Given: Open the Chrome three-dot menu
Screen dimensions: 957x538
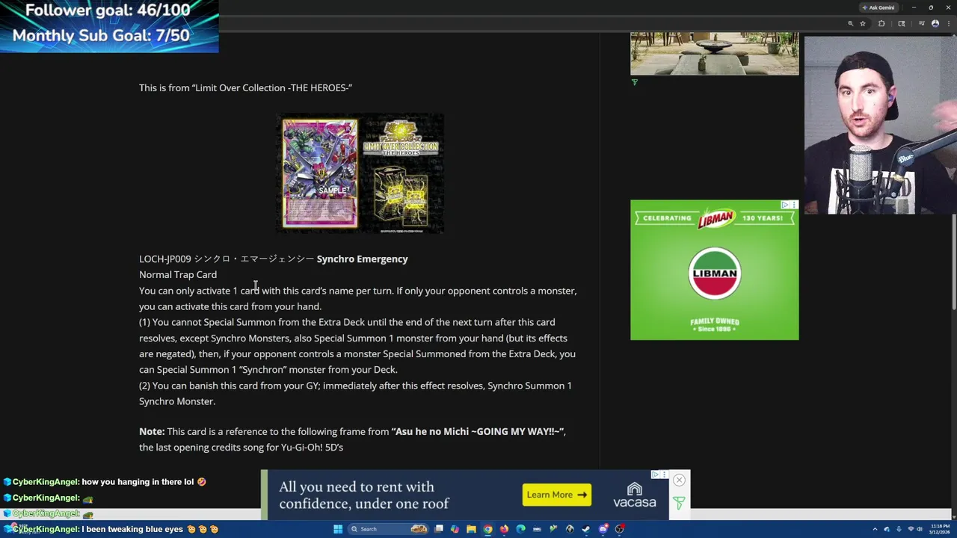Looking at the screenshot, I should pyautogui.click(x=949, y=23).
